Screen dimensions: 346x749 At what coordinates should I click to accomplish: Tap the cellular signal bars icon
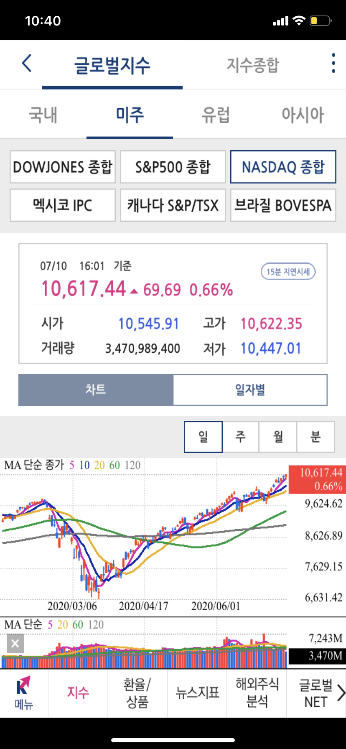pos(280,21)
